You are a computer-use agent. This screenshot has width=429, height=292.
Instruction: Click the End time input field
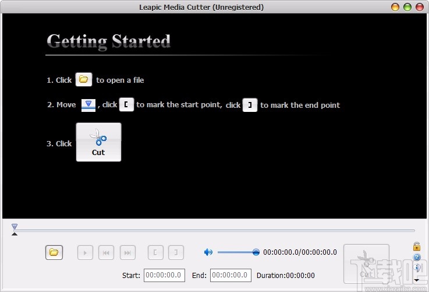click(x=231, y=275)
